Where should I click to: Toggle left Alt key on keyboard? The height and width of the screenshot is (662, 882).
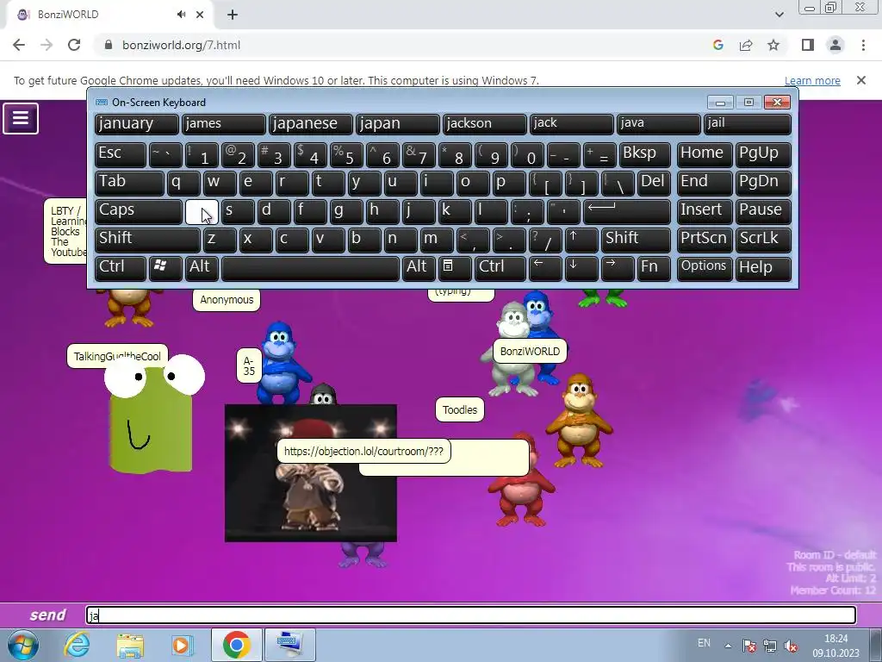tap(202, 267)
